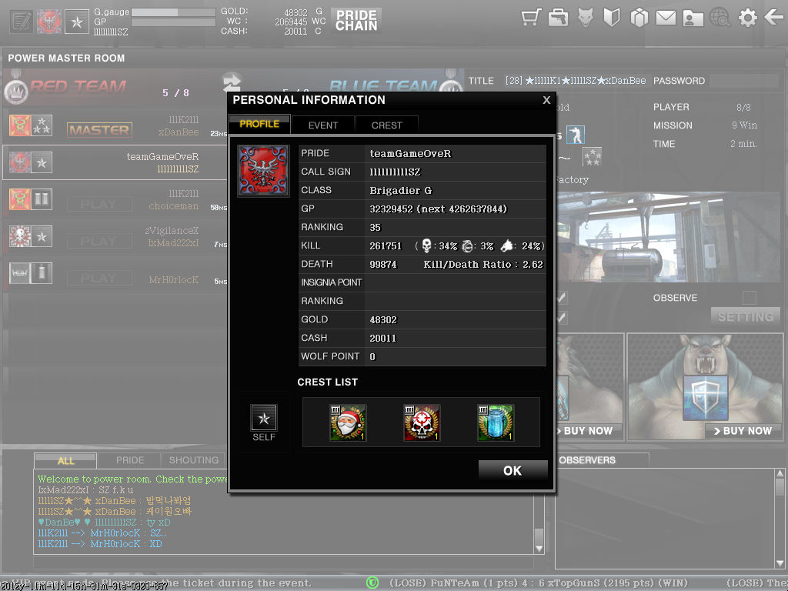Switch to the CREST tab
The height and width of the screenshot is (591, 788).
pyautogui.click(x=386, y=125)
